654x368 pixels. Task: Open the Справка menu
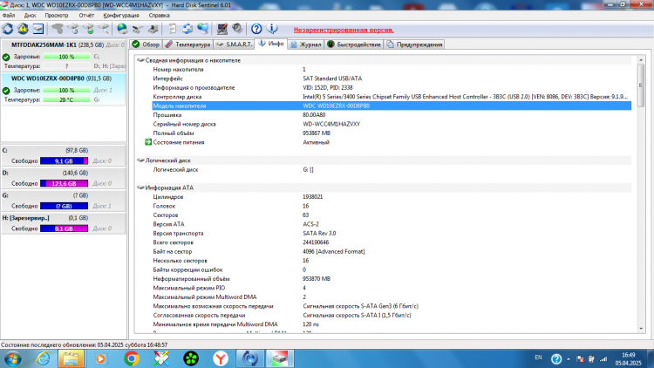[x=159, y=15]
